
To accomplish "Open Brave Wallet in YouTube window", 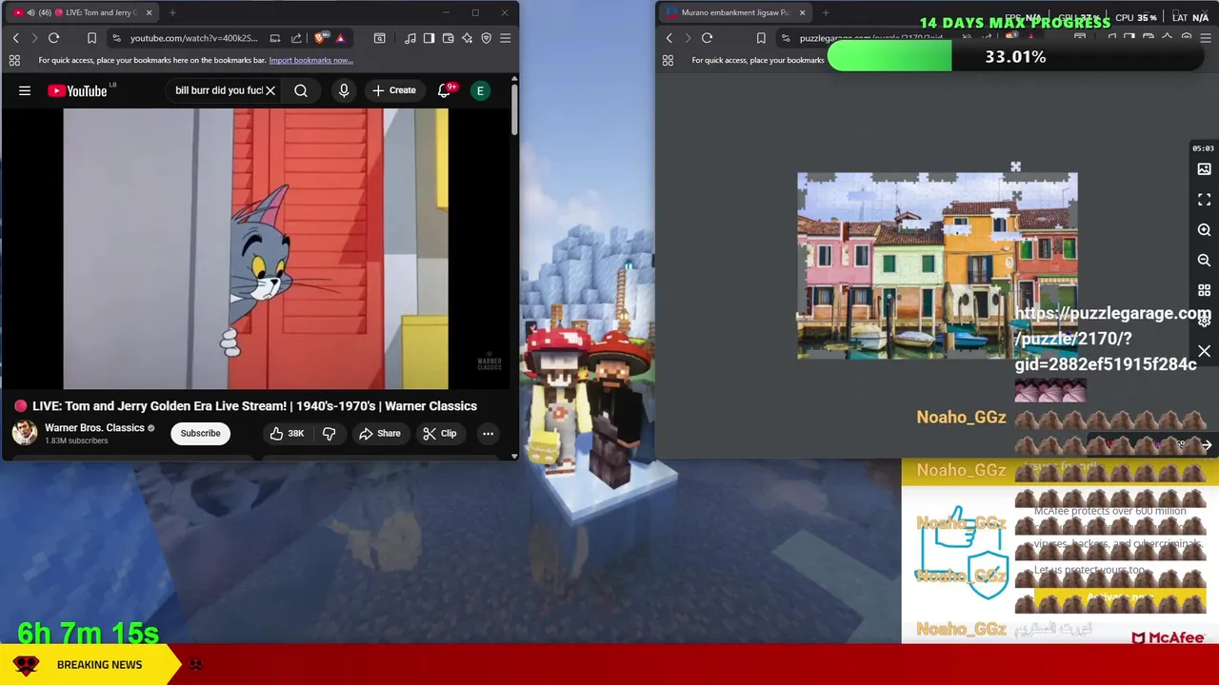I will pos(448,38).
